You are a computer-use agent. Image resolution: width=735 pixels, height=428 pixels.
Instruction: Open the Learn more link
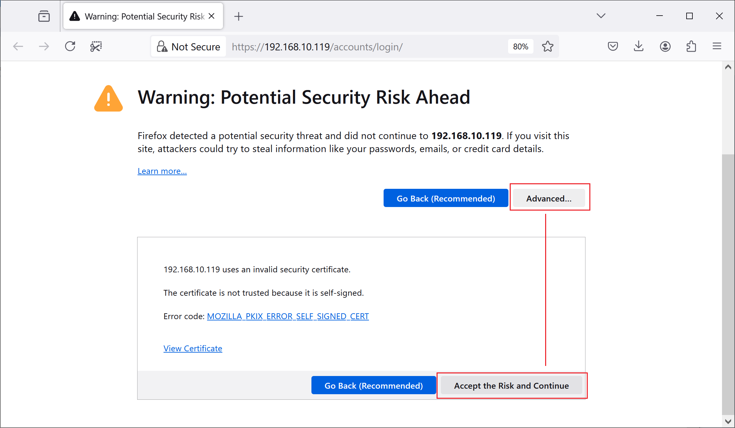coord(162,171)
